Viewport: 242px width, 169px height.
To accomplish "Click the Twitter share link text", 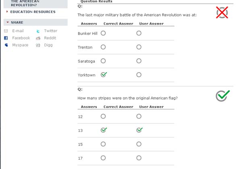I will [50, 31].
